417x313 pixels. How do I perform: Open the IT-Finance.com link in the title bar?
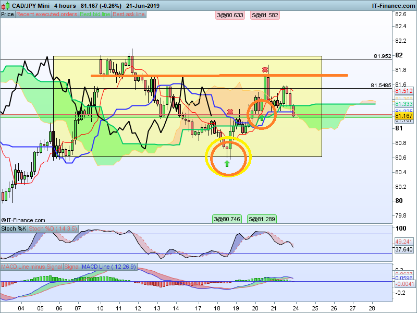point(393,6)
